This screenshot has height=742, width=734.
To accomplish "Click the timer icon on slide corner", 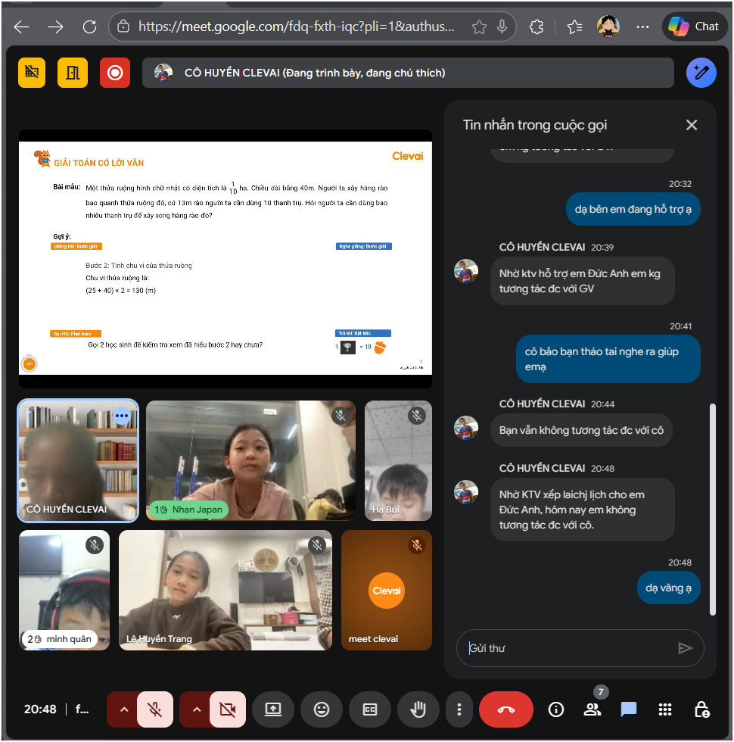I will (x=30, y=363).
